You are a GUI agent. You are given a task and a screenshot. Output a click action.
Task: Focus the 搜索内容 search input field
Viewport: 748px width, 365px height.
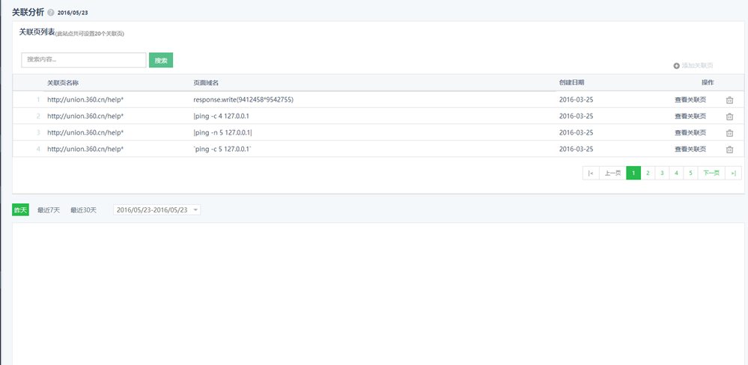(83, 60)
